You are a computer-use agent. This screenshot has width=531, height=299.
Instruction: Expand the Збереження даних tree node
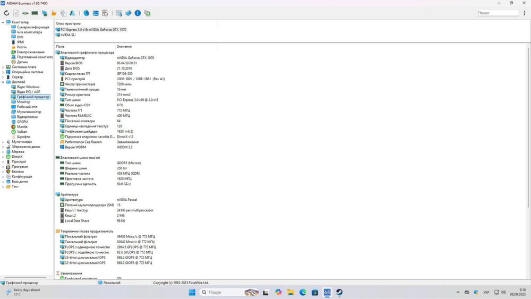coord(3,147)
